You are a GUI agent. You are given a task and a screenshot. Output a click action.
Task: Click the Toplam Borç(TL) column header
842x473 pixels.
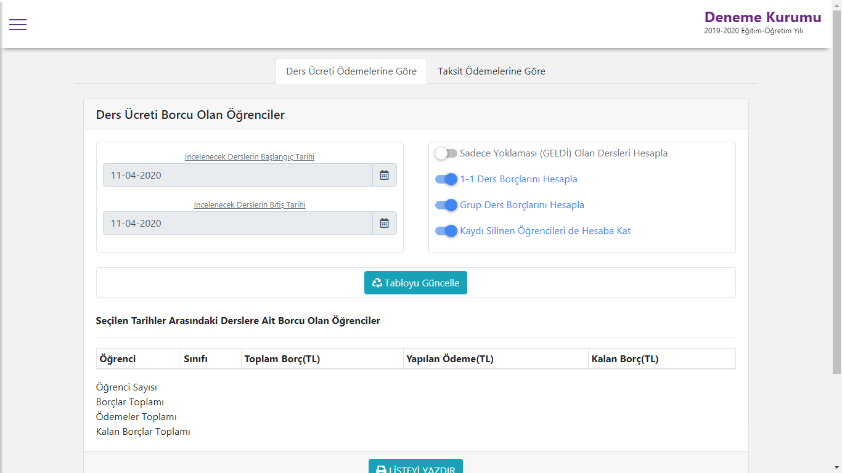pyautogui.click(x=322, y=359)
